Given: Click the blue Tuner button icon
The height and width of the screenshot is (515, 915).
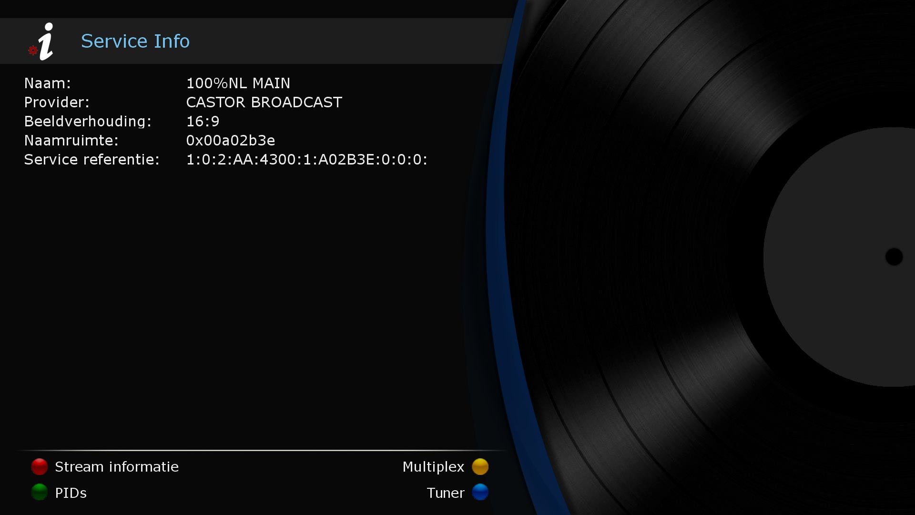Looking at the screenshot, I should pyautogui.click(x=480, y=493).
